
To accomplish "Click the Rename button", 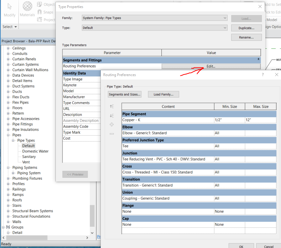I will 246,37.
